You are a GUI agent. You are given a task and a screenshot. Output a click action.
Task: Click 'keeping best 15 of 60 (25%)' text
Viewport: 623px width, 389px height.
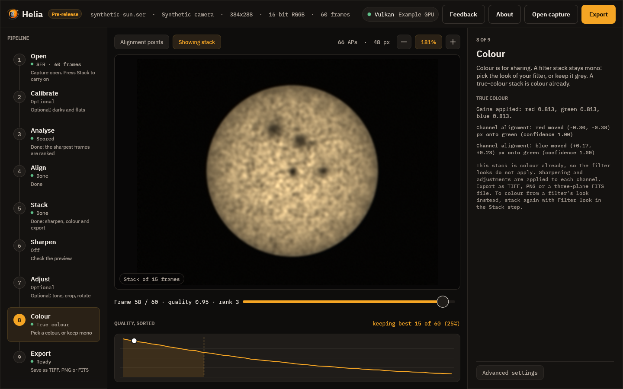click(x=416, y=323)
